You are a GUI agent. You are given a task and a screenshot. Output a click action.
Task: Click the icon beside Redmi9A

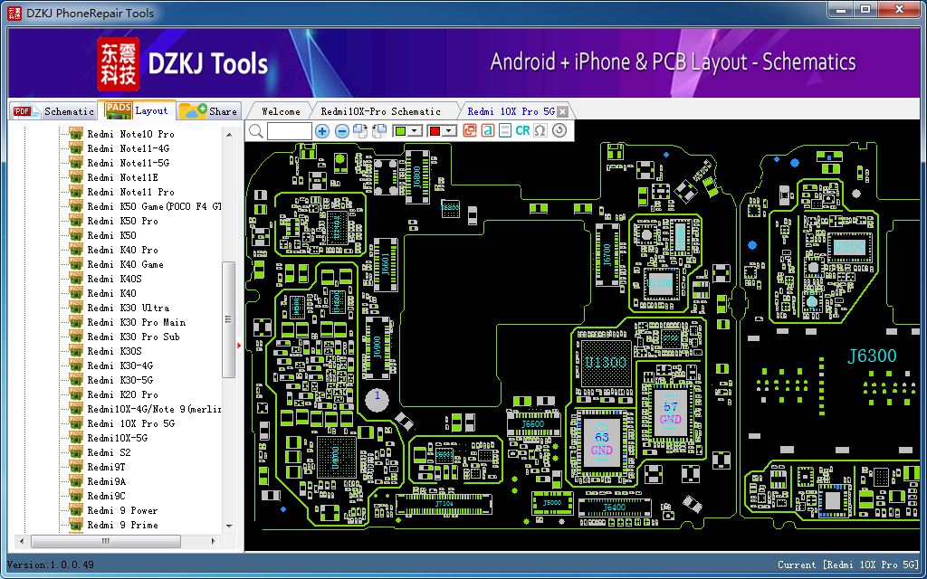[76, 481]
